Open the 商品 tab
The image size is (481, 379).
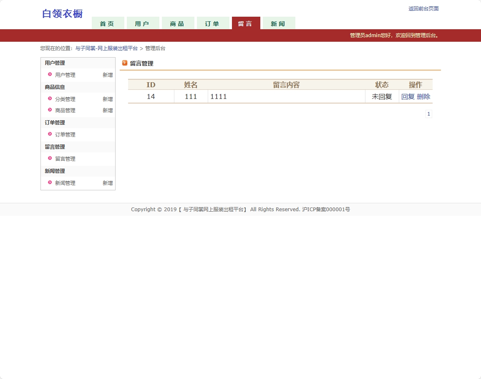pyautogui.click(x=178, y=24)
